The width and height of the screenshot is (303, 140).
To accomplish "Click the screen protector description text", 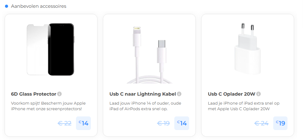I will [48, 106].
